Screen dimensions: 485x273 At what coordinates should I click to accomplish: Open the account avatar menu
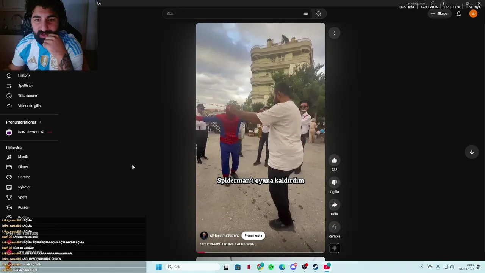tap(473, 14)
